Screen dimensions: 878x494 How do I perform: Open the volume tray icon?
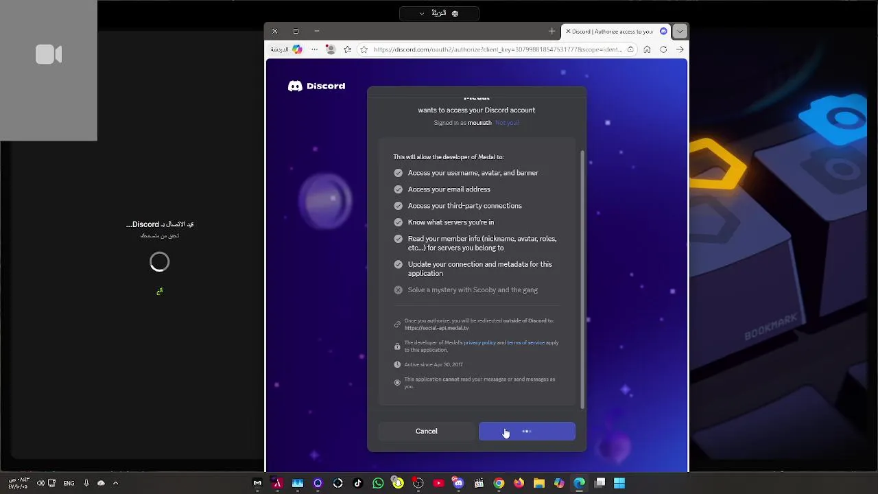tap(40, 483)
